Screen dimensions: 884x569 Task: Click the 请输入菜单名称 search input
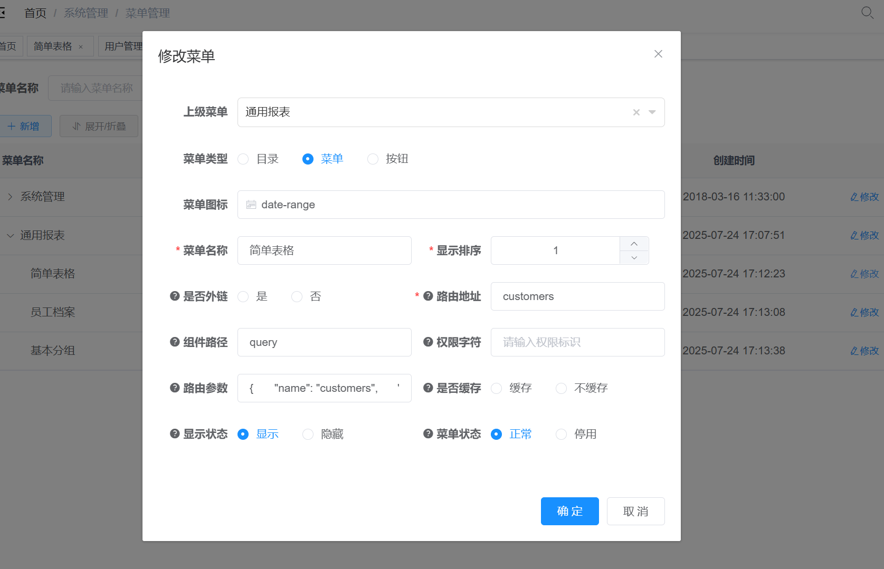tap(96, 88)
